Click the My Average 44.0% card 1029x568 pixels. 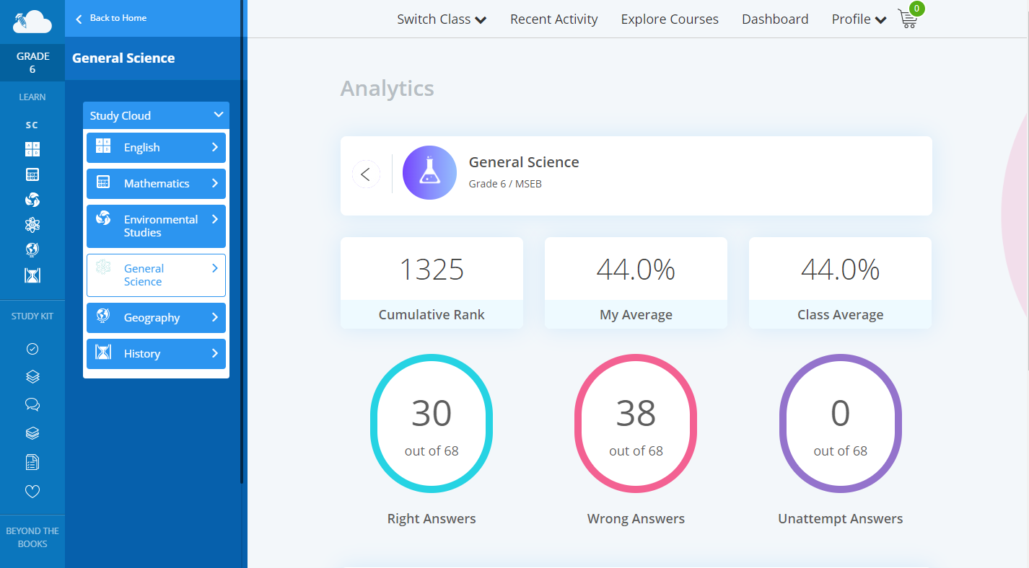[x=636, y=283]
